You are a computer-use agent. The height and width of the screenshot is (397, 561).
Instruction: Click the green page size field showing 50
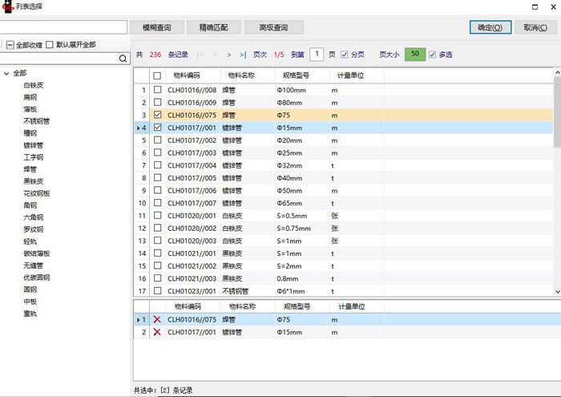click(414, 55)
